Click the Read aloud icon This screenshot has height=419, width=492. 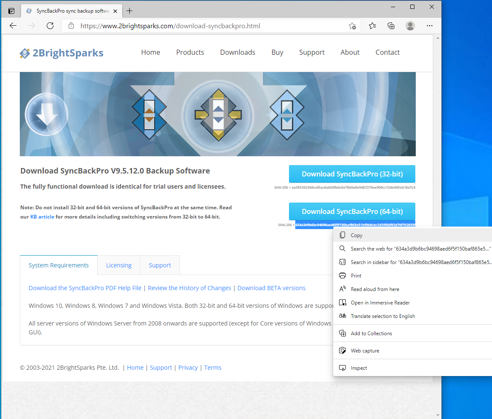[342, 289]
